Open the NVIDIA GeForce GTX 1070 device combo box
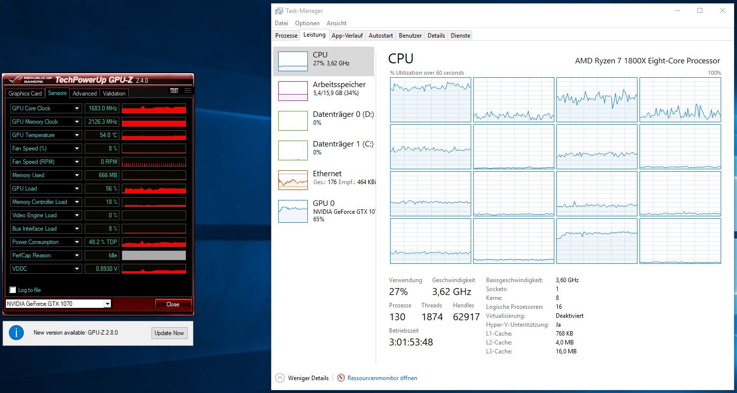 point(58,304)
